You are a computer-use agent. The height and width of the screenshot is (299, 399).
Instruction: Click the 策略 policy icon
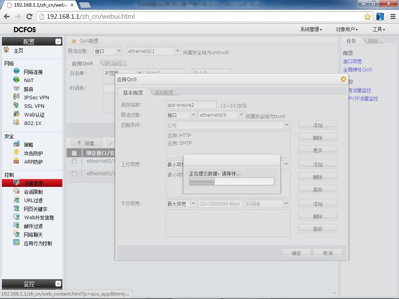tap(16, 144)
